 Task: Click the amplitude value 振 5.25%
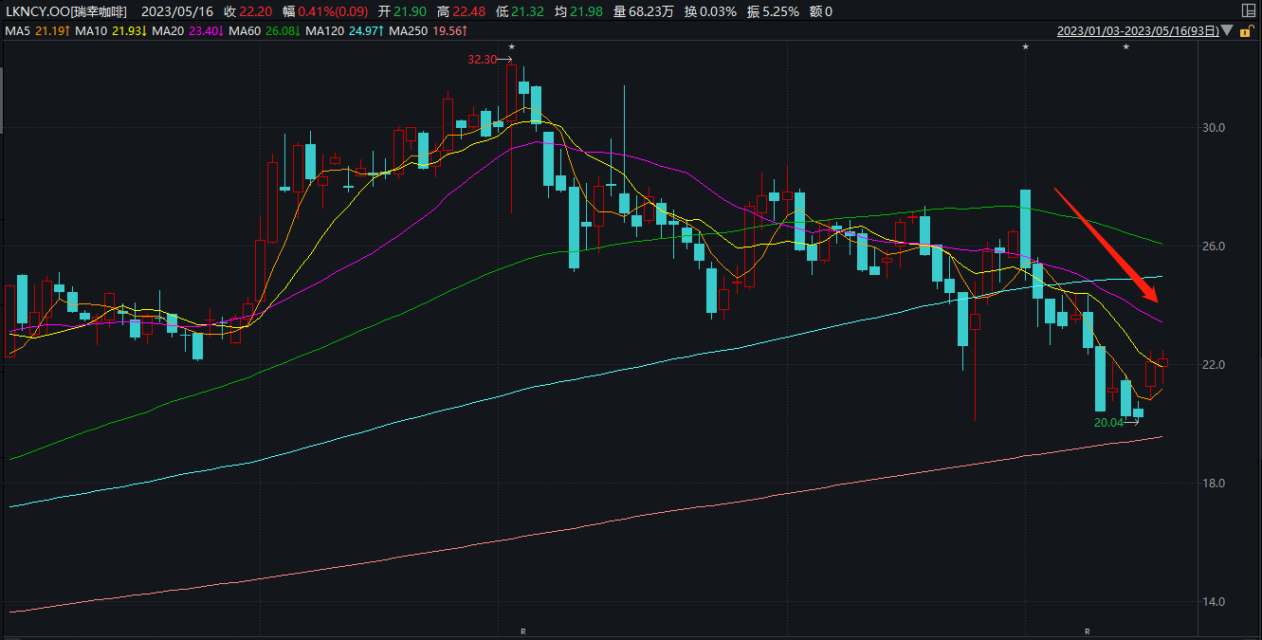773,11
